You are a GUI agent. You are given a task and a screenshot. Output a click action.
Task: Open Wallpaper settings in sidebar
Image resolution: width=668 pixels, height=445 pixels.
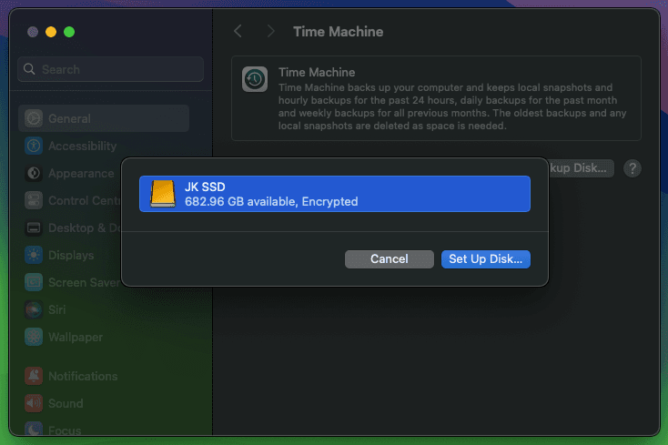[104, 337]
